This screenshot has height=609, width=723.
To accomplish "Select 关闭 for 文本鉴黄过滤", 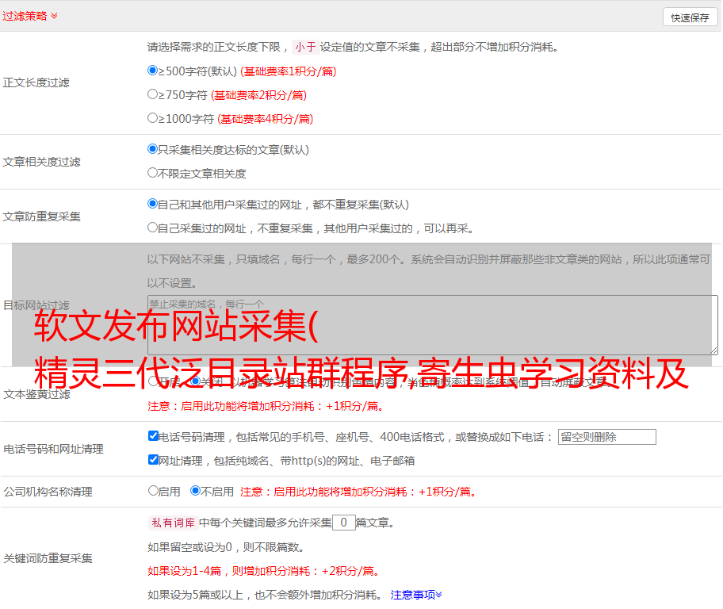I will [195, 381].
